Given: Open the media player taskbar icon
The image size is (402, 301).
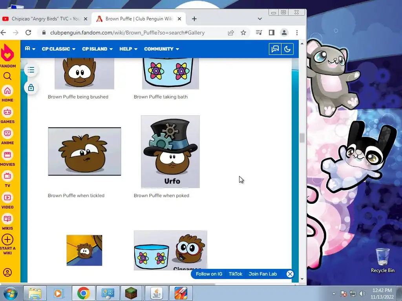Looking at the screenshot, I should click(x=58, y=293).
